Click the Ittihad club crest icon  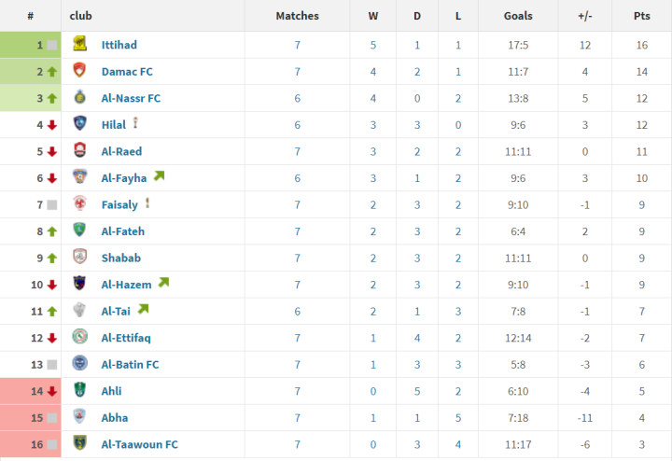point(79,45)
